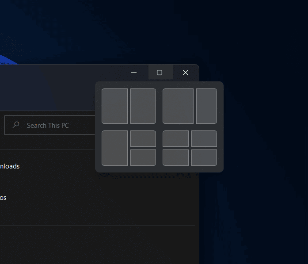This screenshot has width=308, height=264.
Task: Click the magnifier icon in the search box
Action: point(16,125)
